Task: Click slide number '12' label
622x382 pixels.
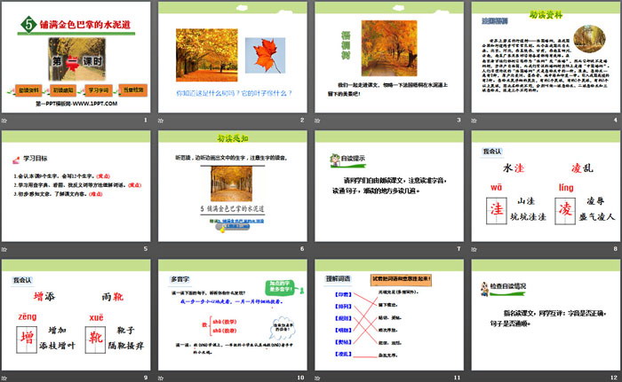Action: 614,378
